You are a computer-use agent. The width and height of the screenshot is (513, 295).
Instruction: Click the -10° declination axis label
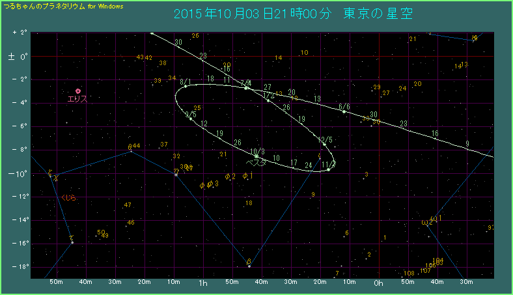coord(17,174)
